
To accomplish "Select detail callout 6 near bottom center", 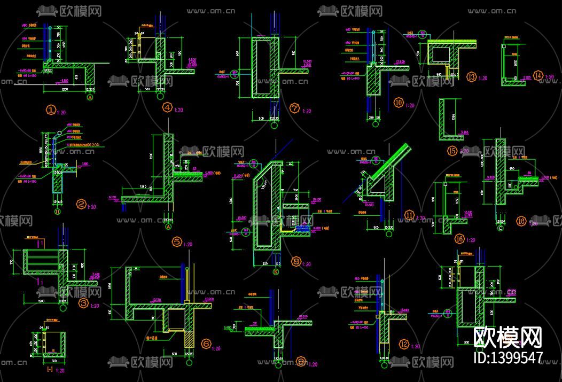I will click(206, 343).
